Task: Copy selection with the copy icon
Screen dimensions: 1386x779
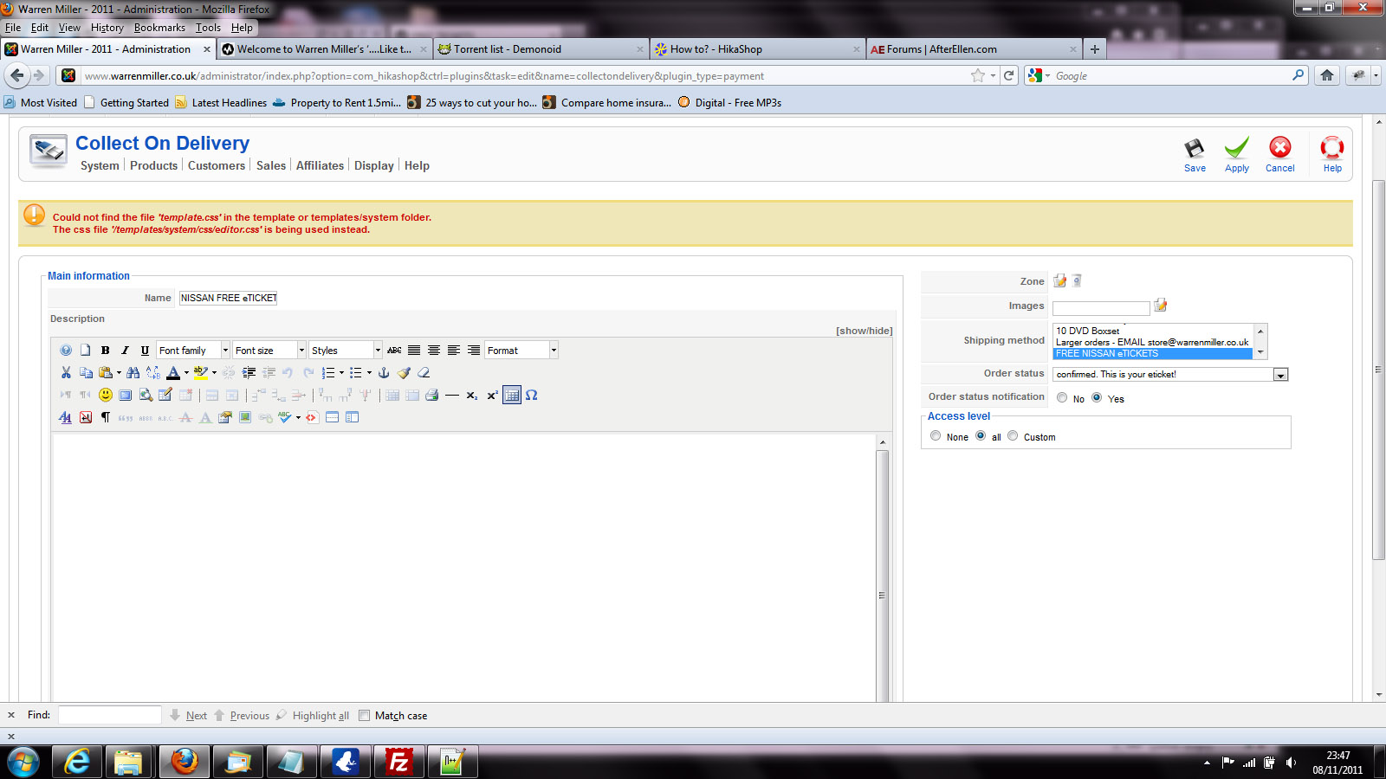Action: [x=86, y=373]
